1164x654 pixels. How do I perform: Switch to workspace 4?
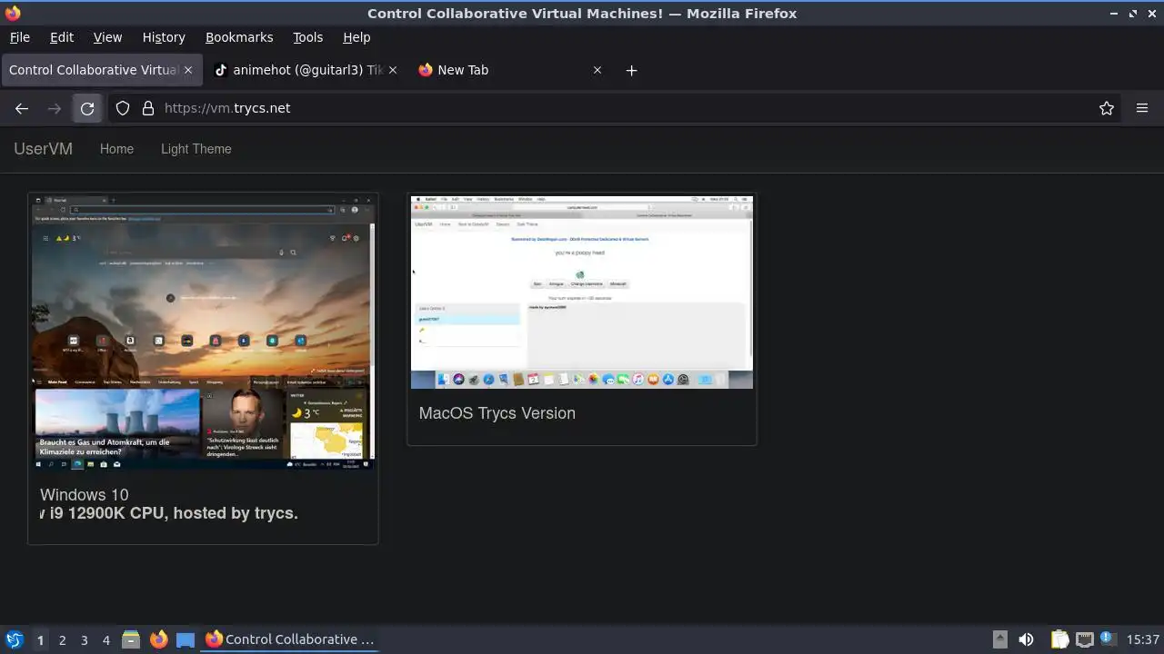tap(105, 640)
